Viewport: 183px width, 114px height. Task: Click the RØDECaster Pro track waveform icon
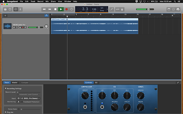tap(8, 26)
